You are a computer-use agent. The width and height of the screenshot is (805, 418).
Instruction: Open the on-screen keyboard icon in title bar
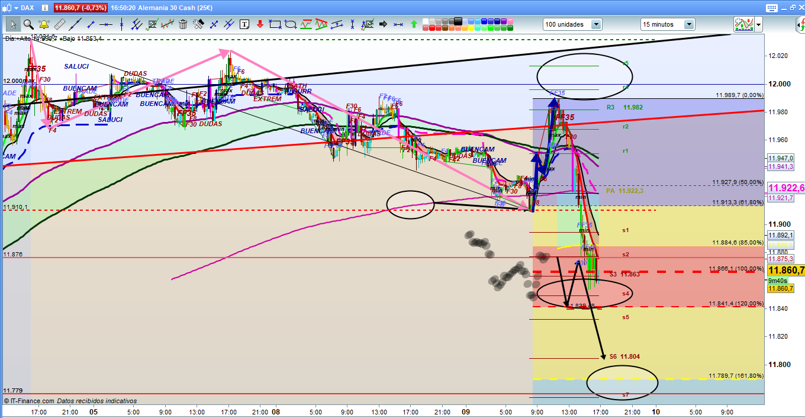tap(771, 8)
